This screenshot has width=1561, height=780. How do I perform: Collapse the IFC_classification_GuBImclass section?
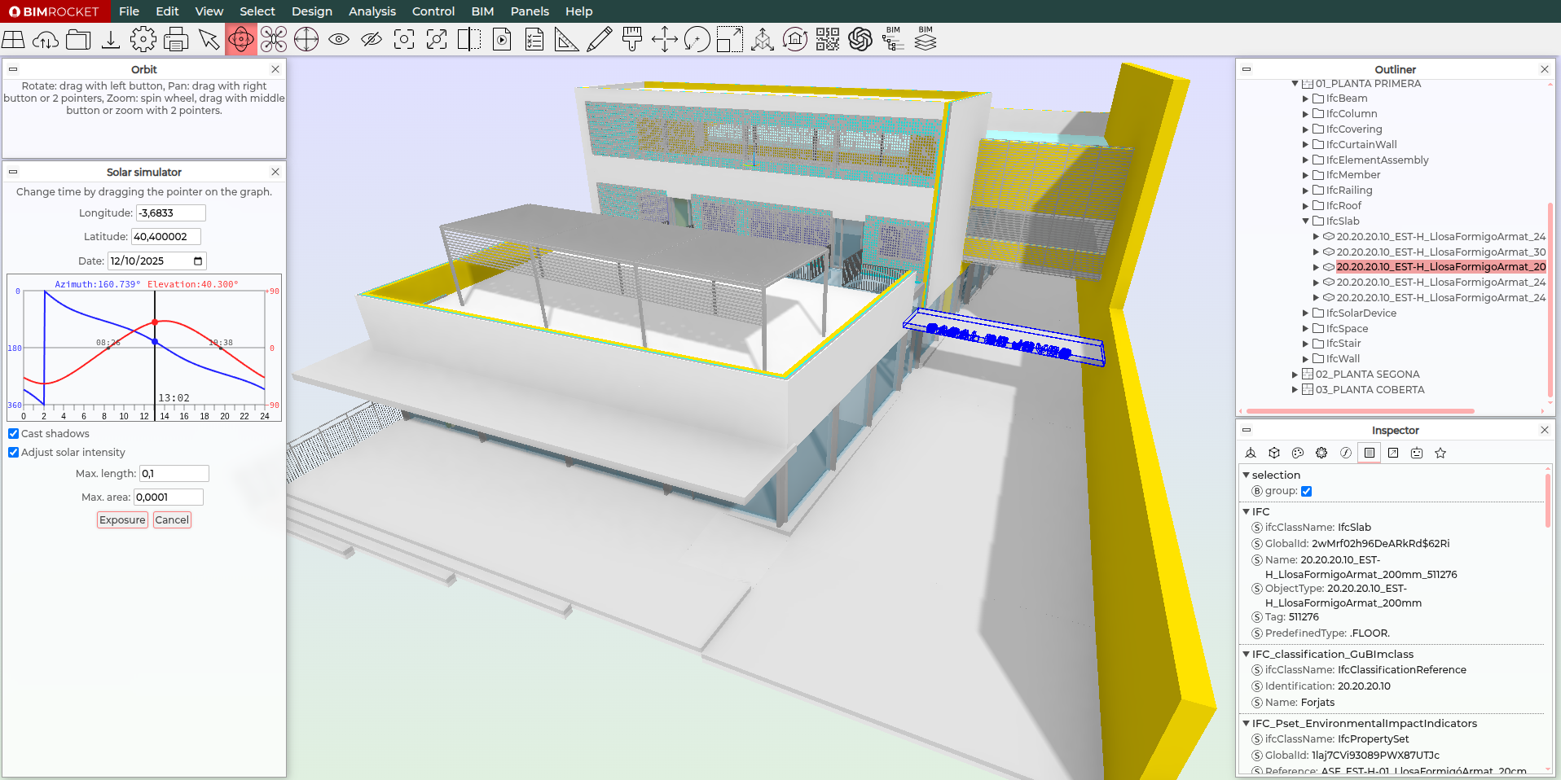tap(1246, 655)
